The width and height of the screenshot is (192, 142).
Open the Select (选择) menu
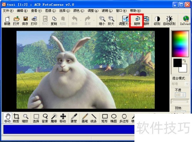65,11
